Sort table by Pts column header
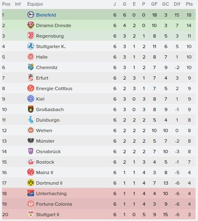 tap(189, 4)
